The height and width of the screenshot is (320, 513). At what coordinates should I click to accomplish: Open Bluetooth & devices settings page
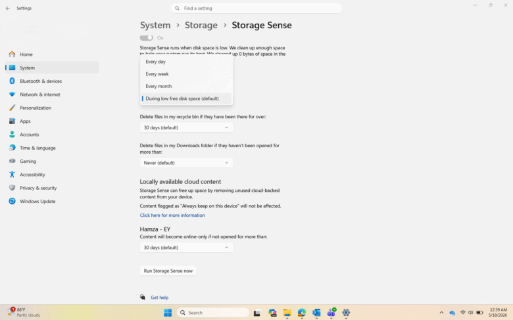[52, 81]
